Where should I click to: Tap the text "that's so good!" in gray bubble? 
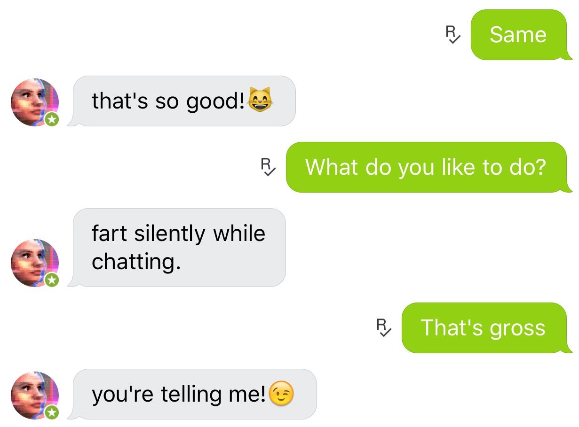click(168, 101)
